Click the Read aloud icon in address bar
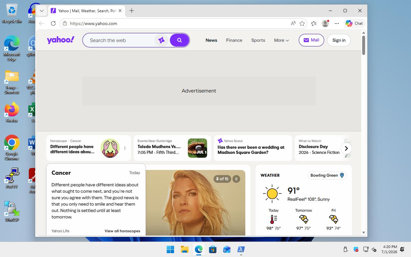411x257 pixels. pos(293,23)
